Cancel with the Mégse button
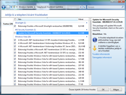The image size is (126, 95). coord(116,89)
